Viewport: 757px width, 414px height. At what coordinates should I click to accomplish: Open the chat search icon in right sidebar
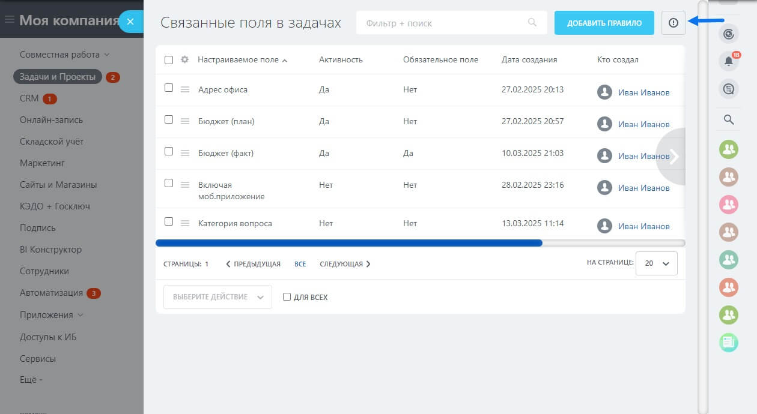click(x=728, y=89)
